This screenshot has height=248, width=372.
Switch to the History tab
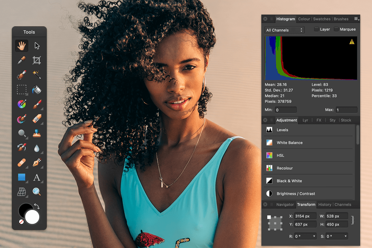click(x=325, y=205)
